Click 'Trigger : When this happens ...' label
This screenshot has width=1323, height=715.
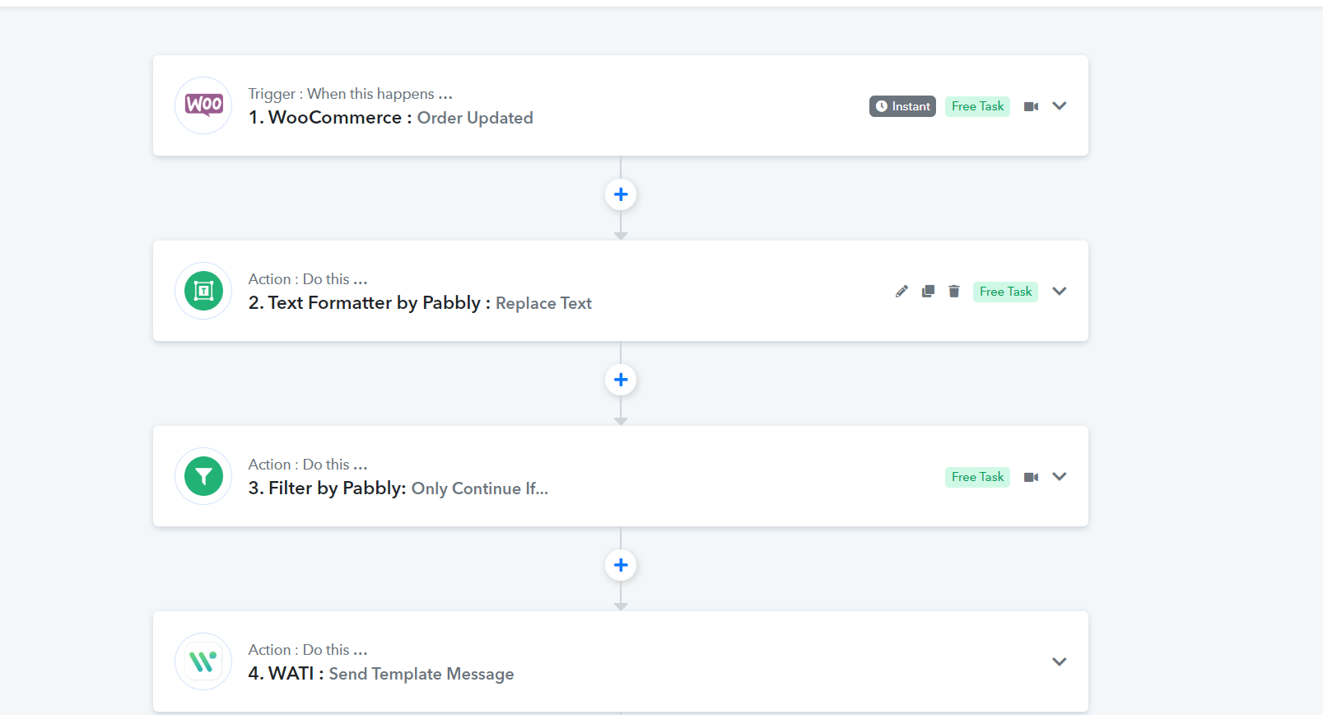click(351, 94)
